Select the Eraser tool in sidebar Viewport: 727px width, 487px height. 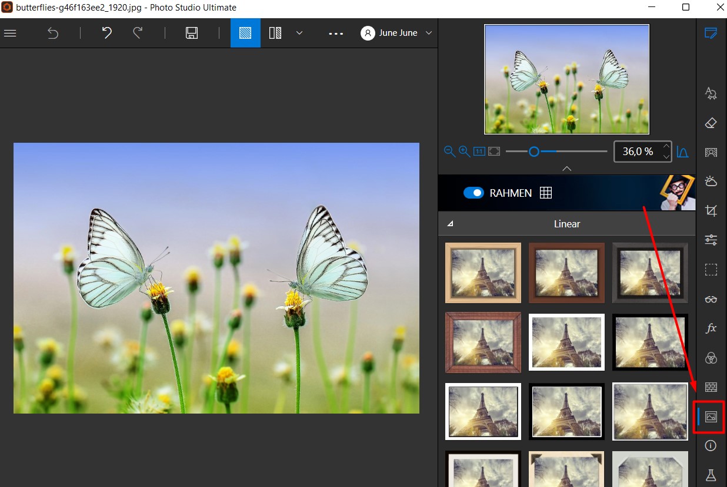click(711, 123)
